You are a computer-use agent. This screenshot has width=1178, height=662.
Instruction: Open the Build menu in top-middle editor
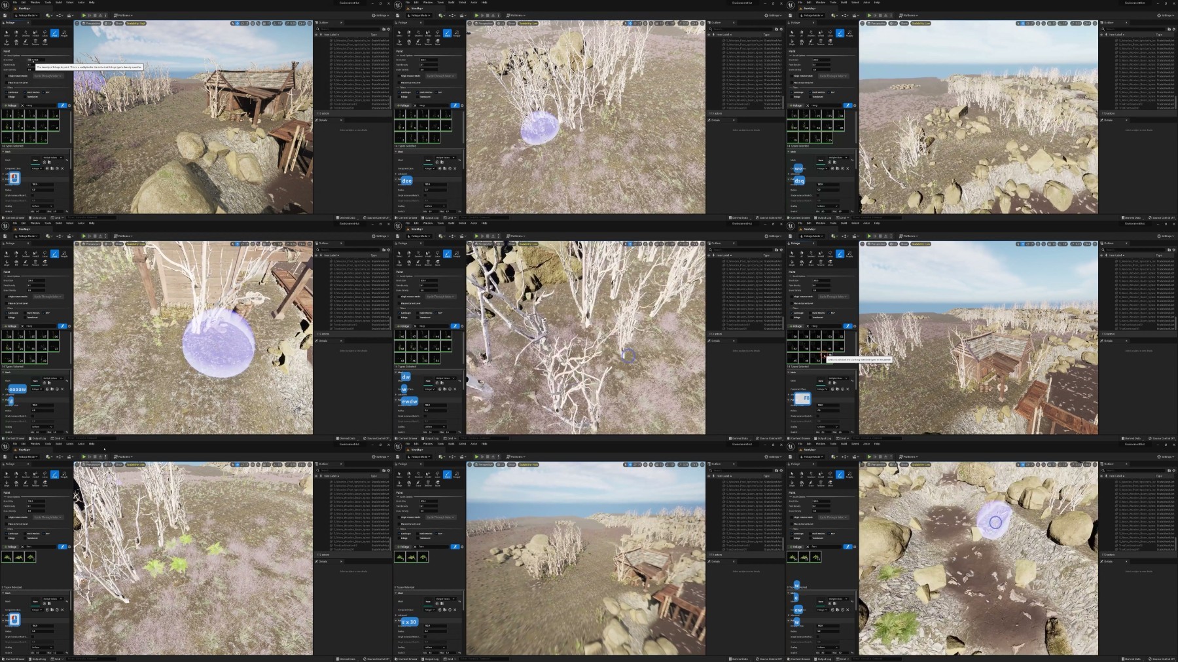[x=451, y=3]
